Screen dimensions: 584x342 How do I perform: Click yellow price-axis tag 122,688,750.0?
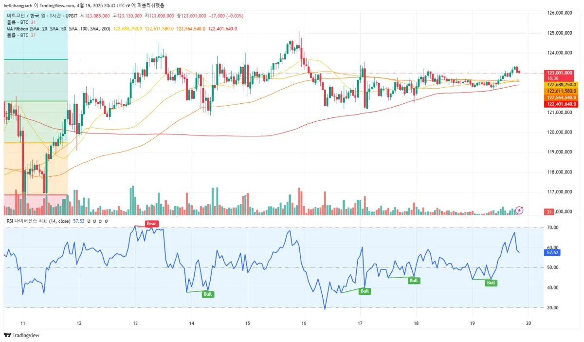(561, 85)
